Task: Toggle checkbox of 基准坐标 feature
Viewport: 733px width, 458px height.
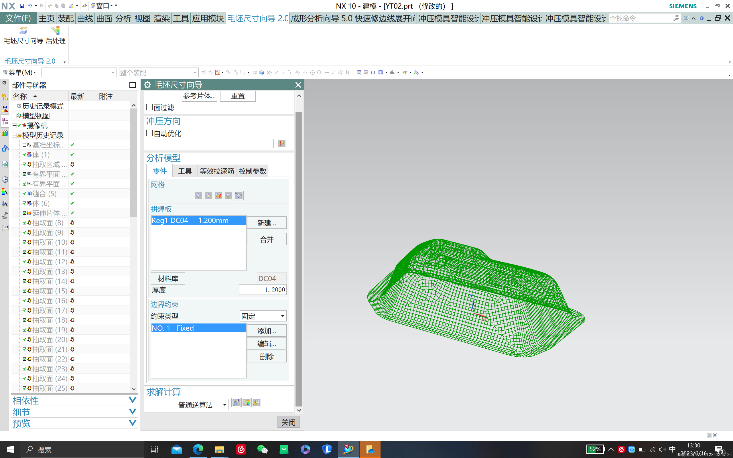Action: (x=25, y=145)
